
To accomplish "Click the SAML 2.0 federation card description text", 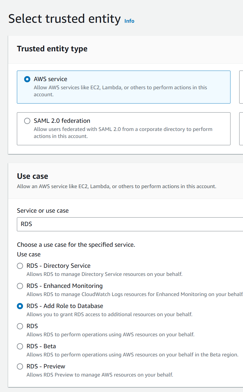I will click(123, 132).
